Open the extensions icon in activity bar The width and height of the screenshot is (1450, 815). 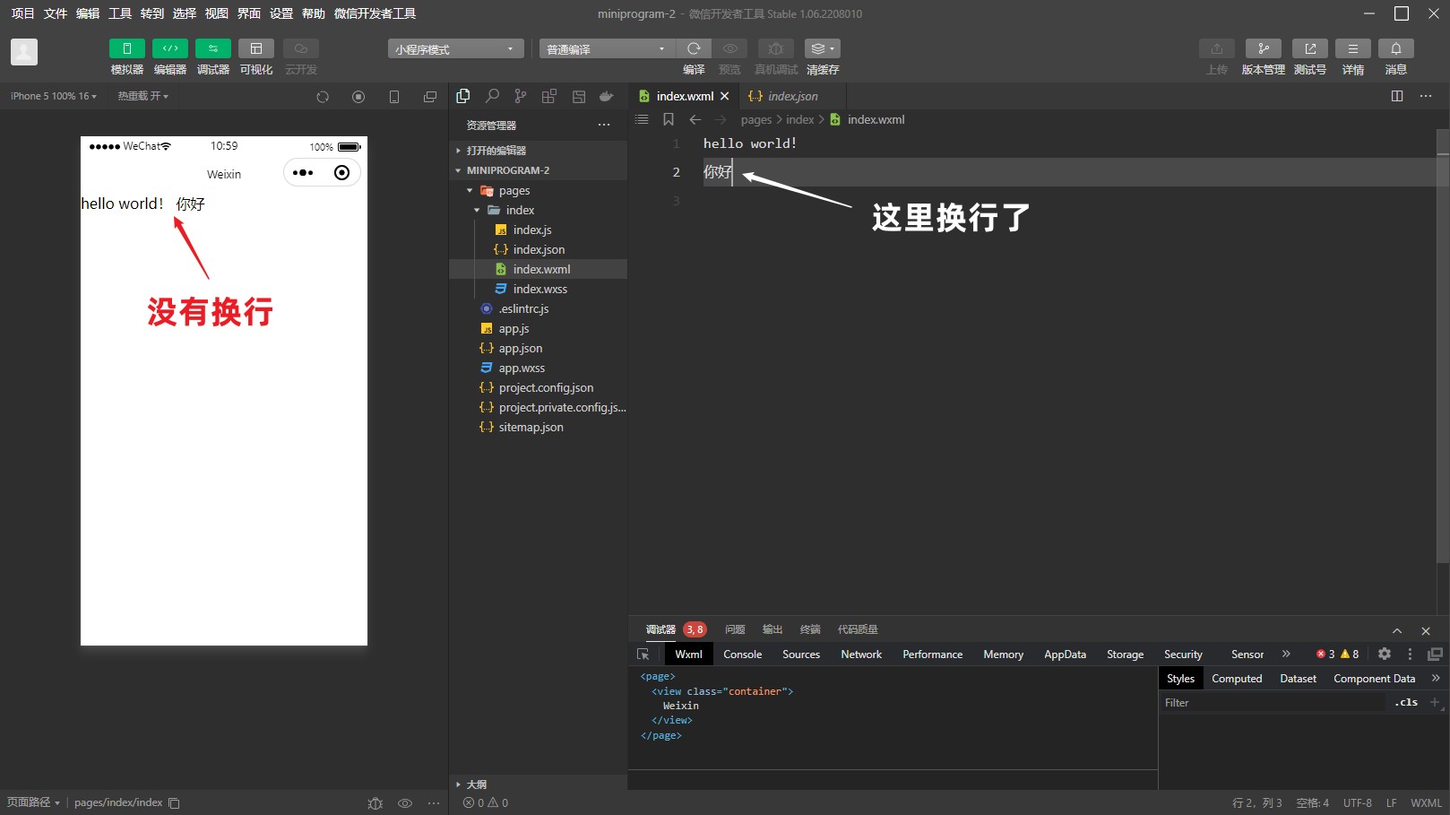pyautogui.click(x=549, y=96)
